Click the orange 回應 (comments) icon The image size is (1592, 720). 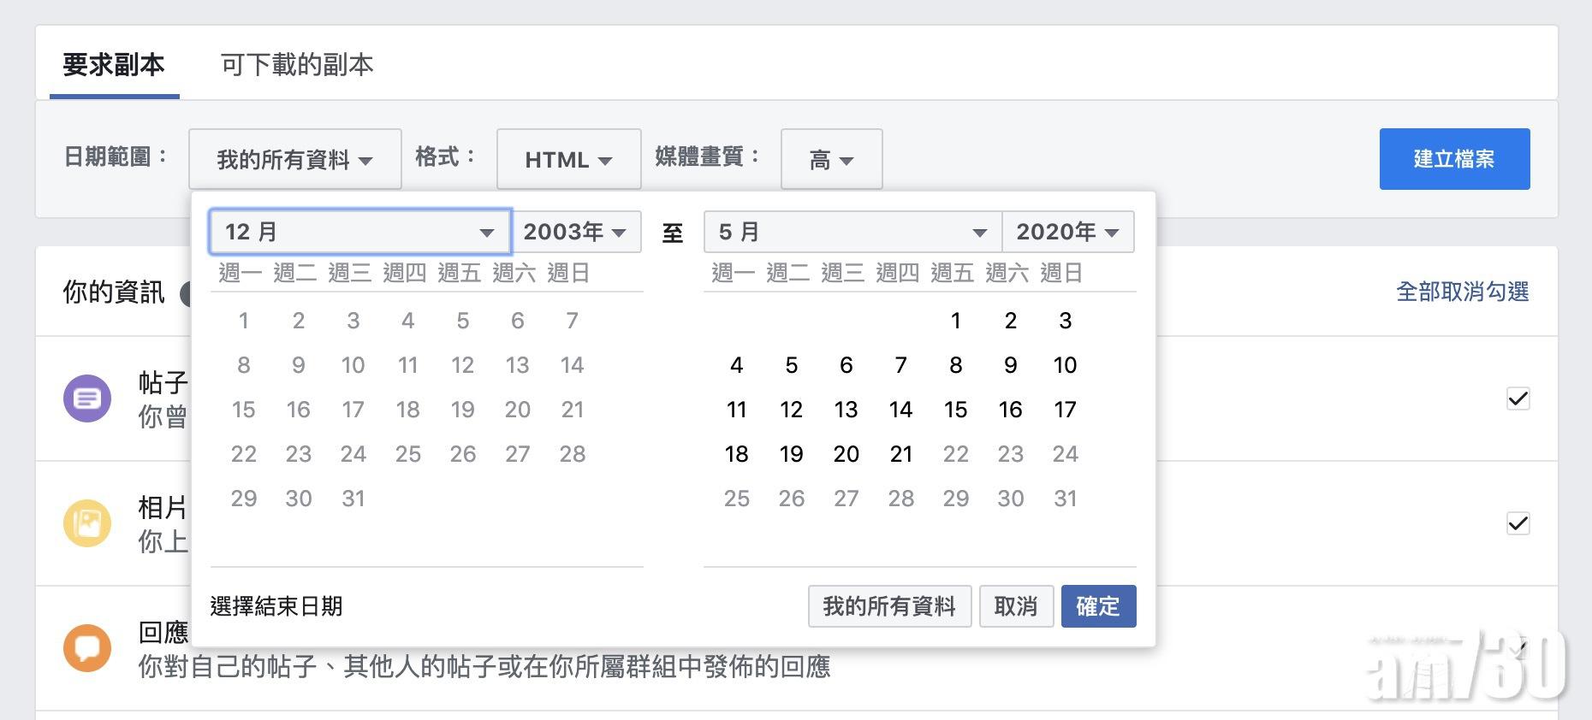click(87, 648)
